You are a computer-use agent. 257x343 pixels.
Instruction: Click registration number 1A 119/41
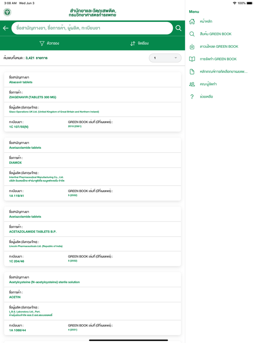17,196
